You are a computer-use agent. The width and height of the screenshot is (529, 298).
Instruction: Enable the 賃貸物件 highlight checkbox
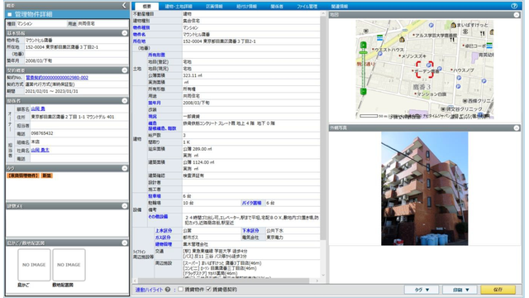180,289
